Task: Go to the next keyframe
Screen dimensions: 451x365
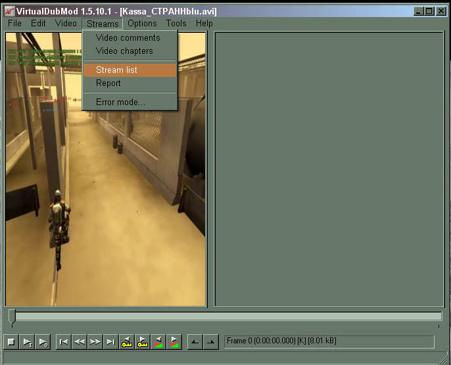Action: tap(143, 342)
